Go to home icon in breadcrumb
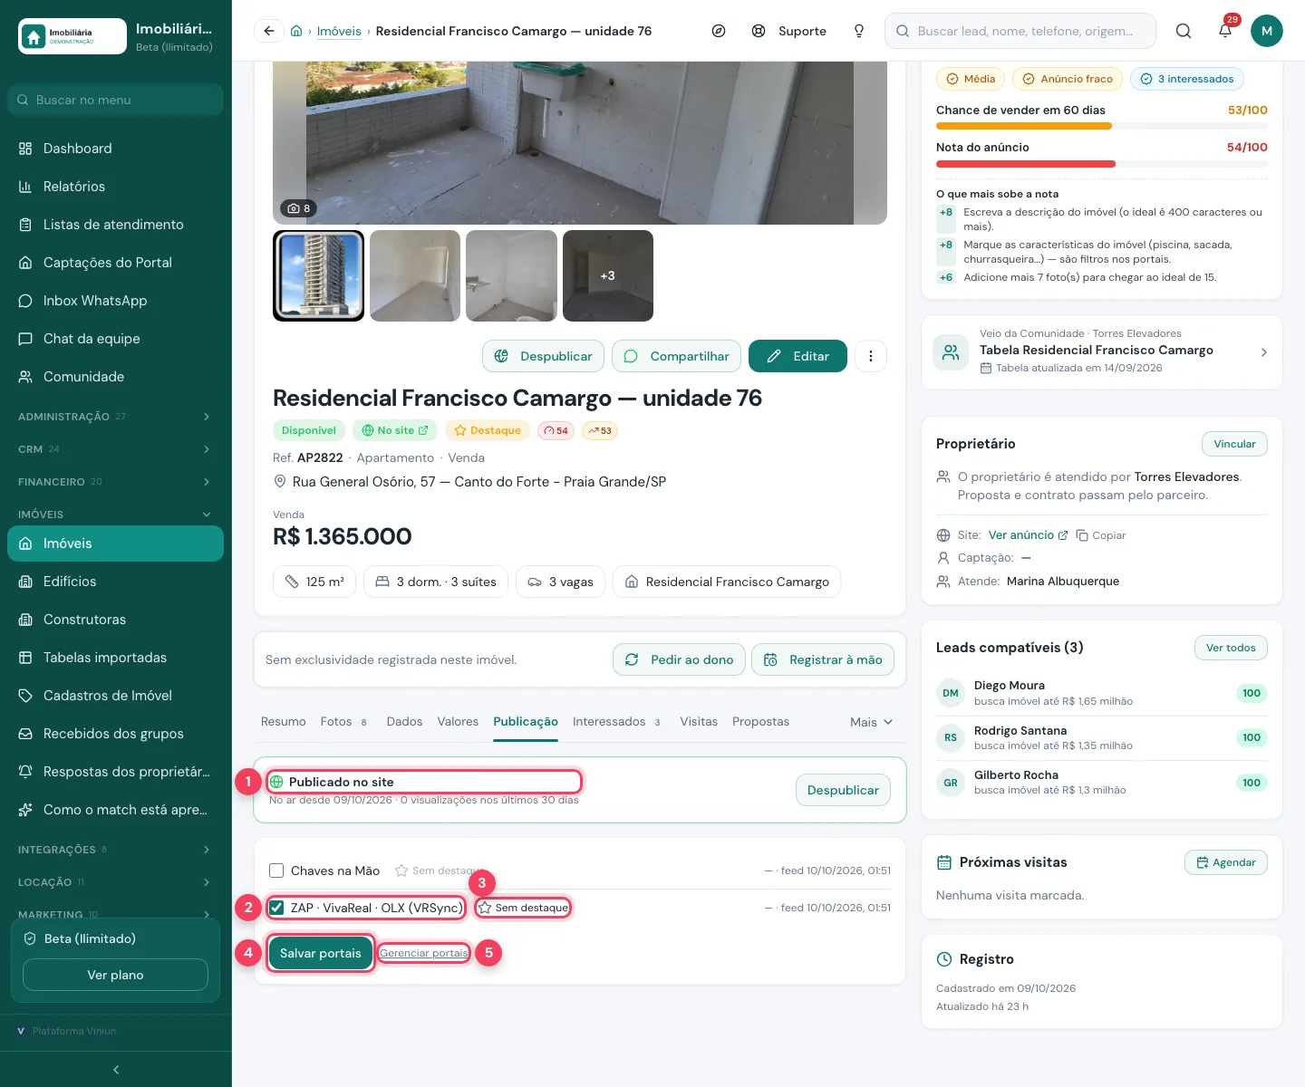The width and height of the screenshot is (1305, 1087). click(x=296, y=31)
